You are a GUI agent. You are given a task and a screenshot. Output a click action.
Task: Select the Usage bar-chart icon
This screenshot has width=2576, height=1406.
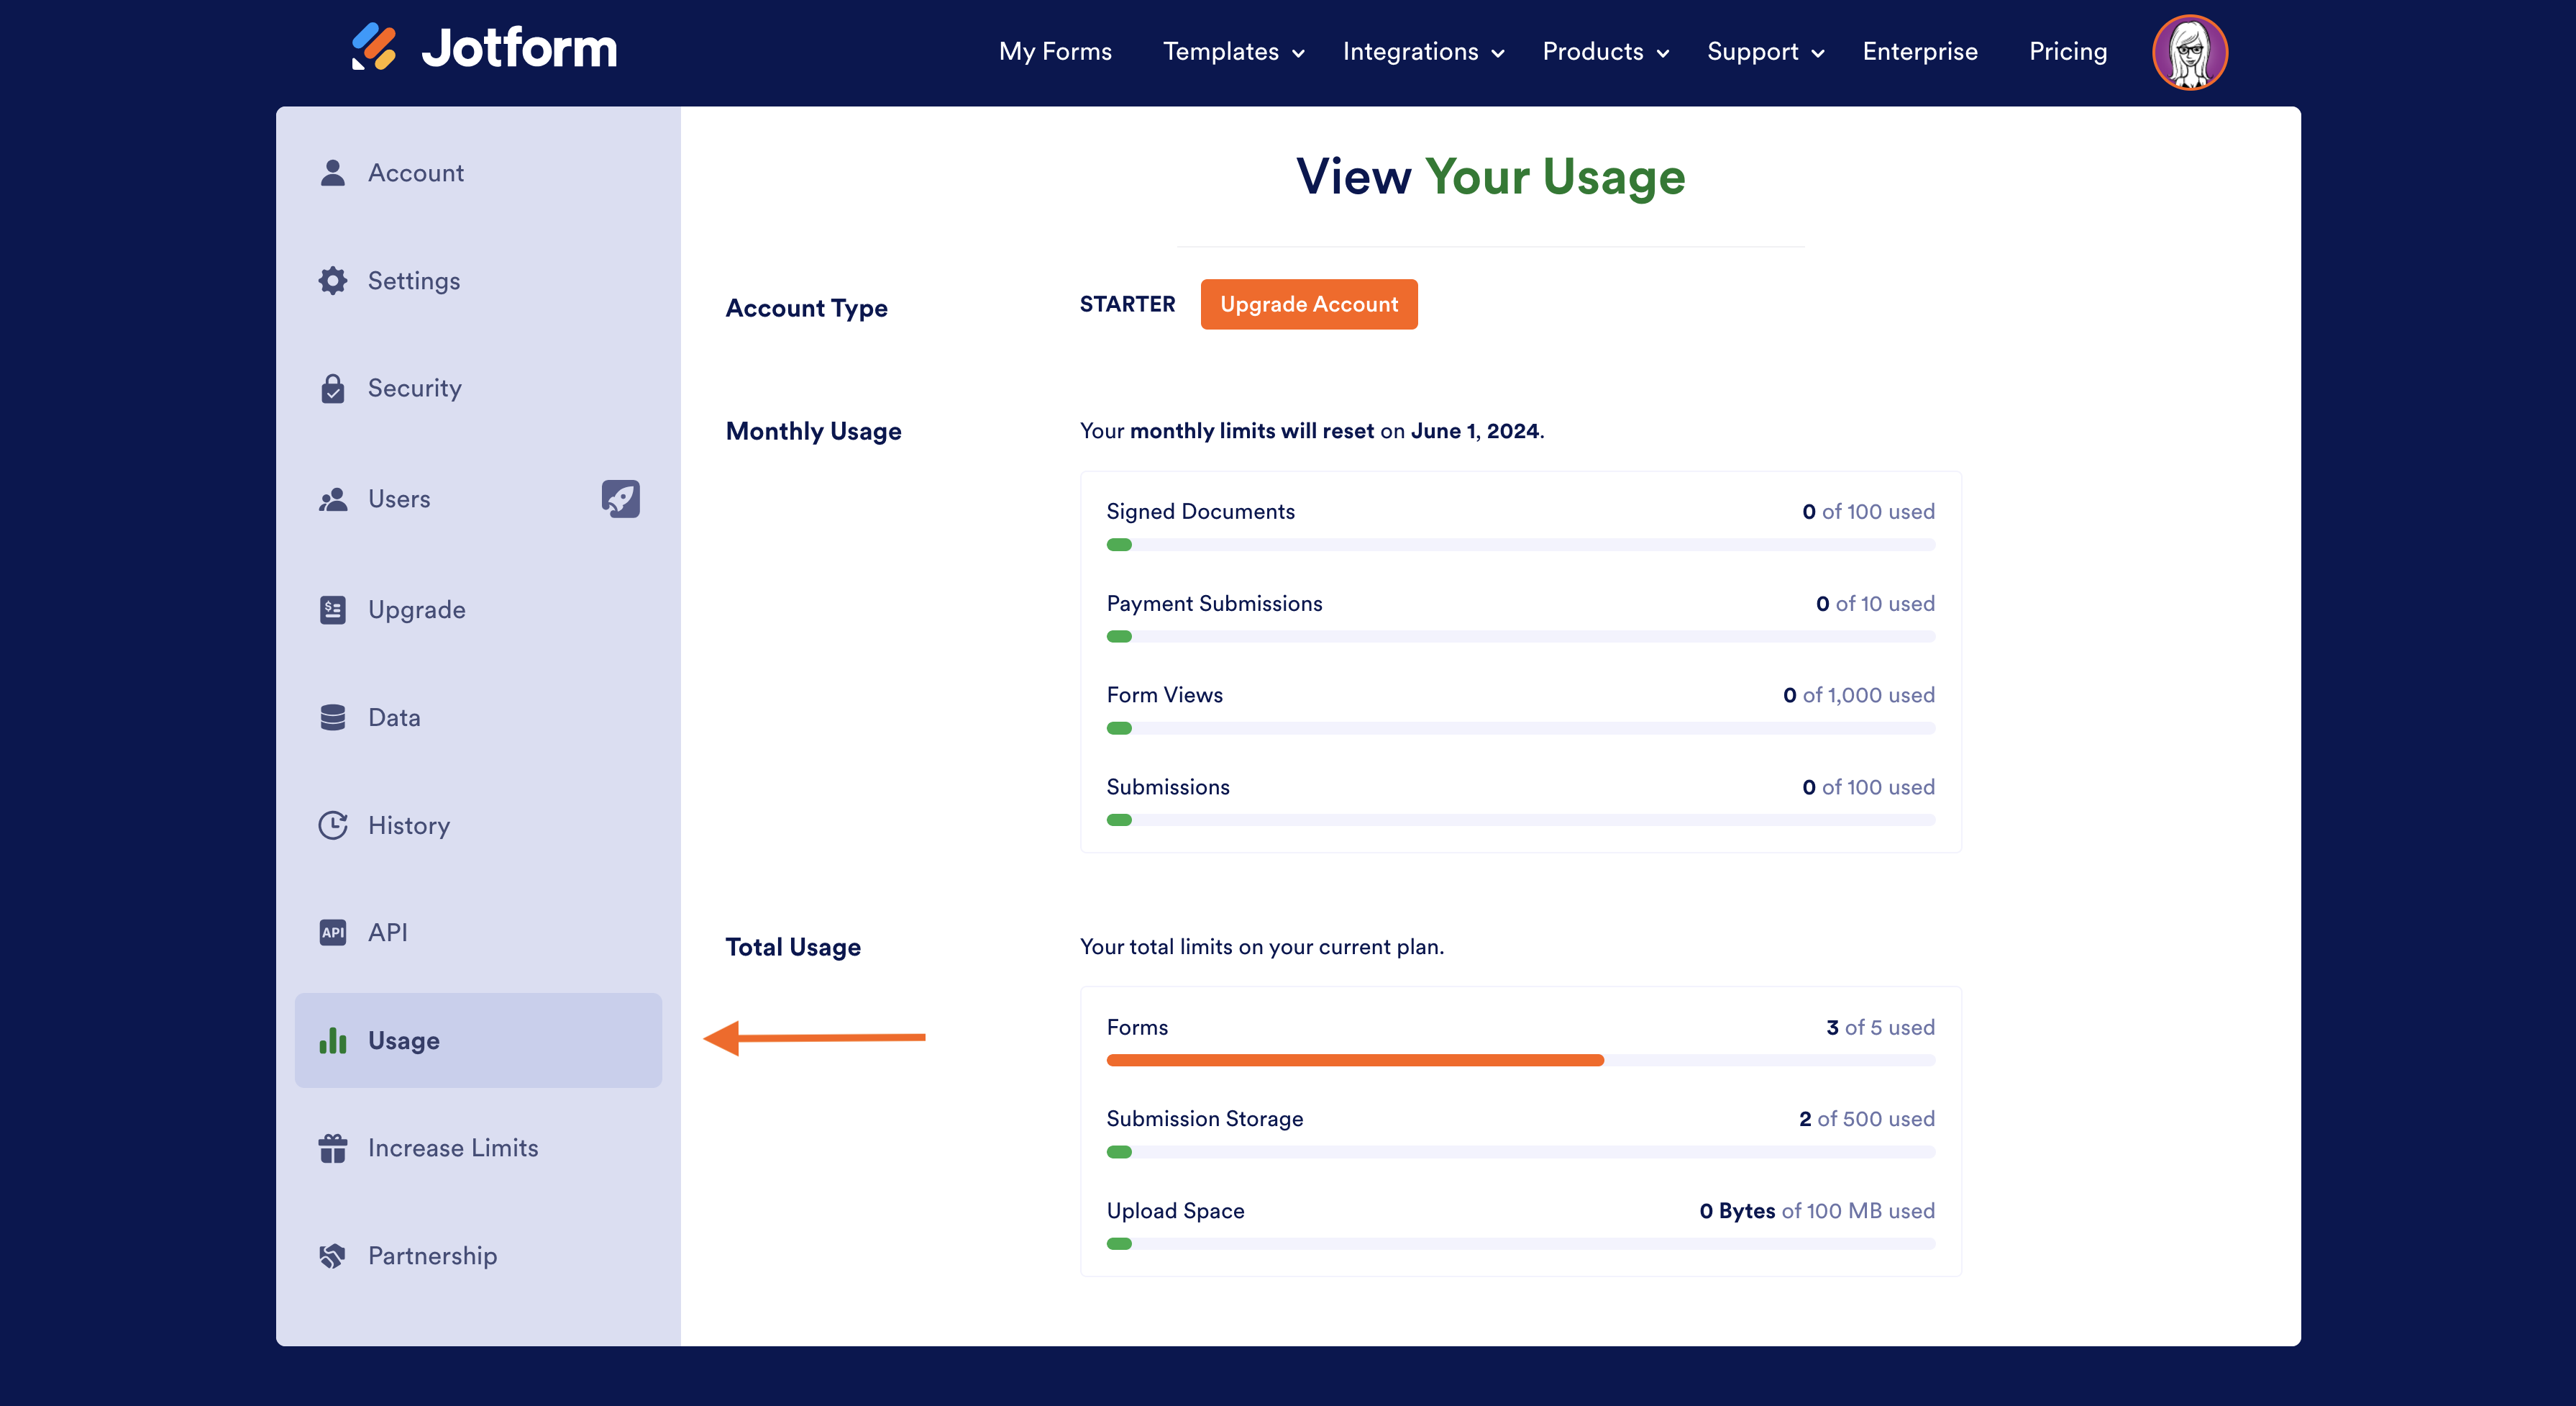click(x=333, y=1040)
